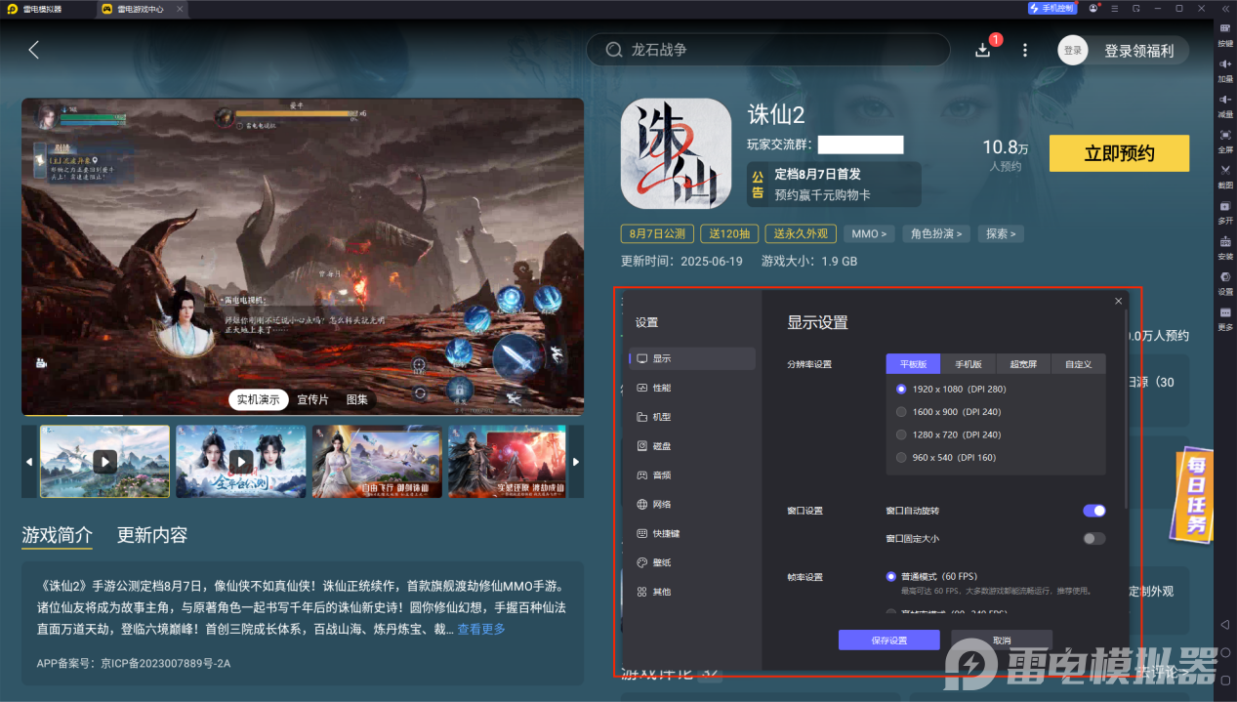The width and height of the screenshot is (1237, 702).
Task: Select 显示 in the settings sidebar
Action: pyautogui.click(x=692, y=358)
